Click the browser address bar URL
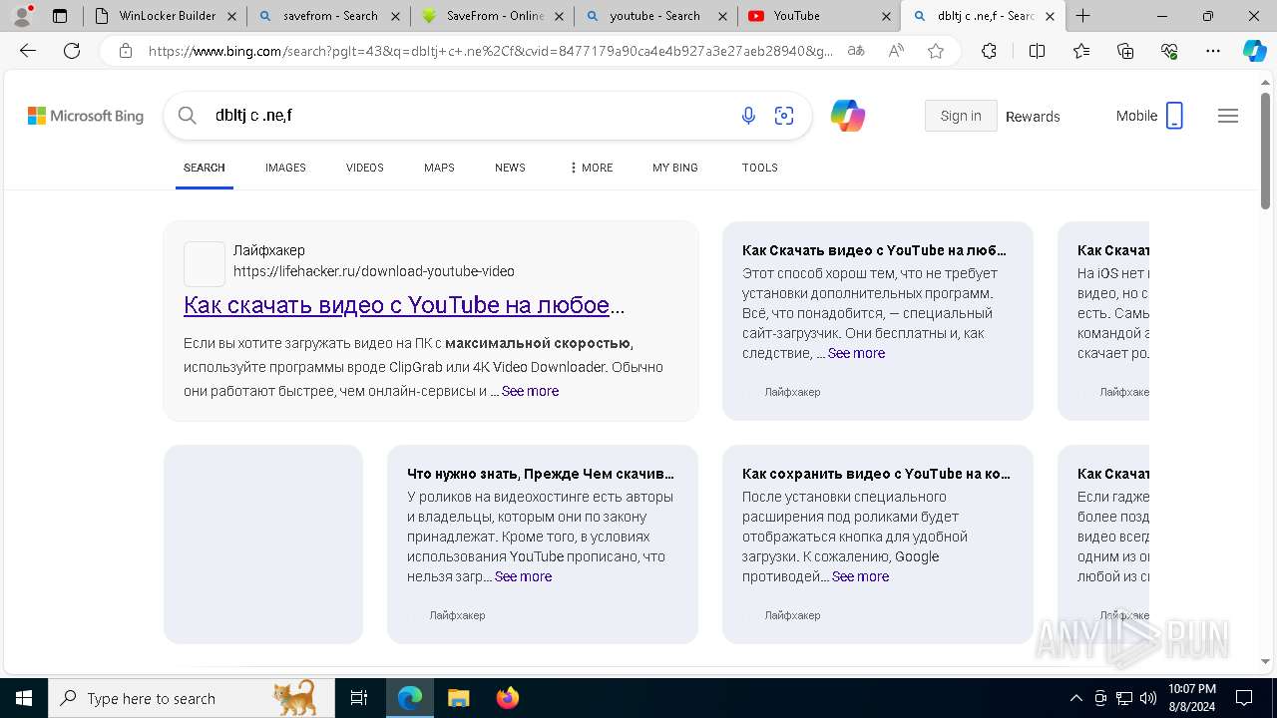 (x=491, y=51)
